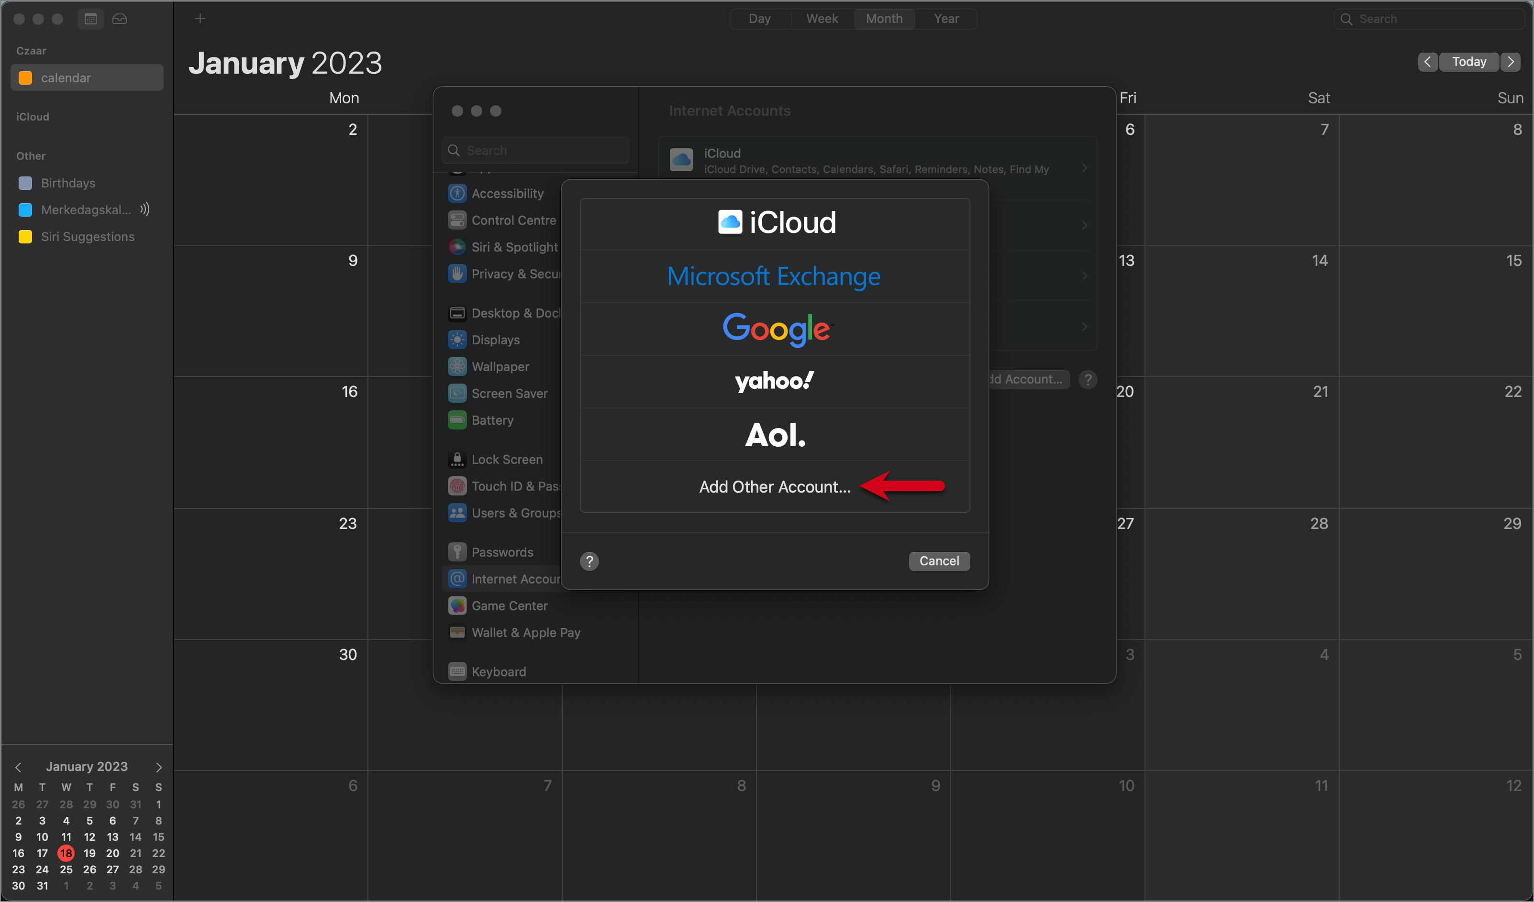This screenshot has height=902, width=1534.
Task: Open Control Centre settings icon
Action: (x=457, y=220)
